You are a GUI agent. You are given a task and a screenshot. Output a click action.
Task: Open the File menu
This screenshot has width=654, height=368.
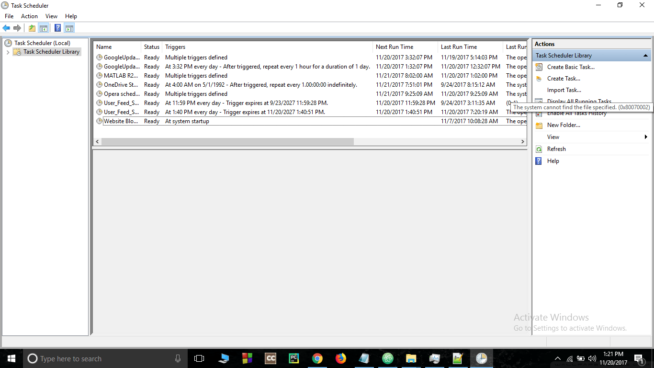9,16
